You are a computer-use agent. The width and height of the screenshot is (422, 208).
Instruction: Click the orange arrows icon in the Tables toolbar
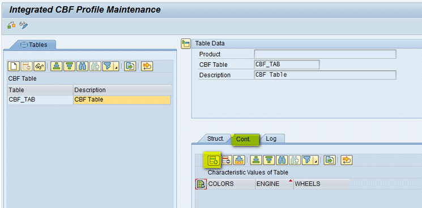pos(147,66)
